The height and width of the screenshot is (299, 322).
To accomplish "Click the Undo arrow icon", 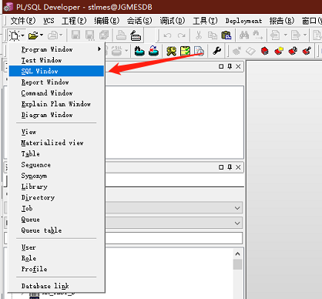I will (167, 35).
